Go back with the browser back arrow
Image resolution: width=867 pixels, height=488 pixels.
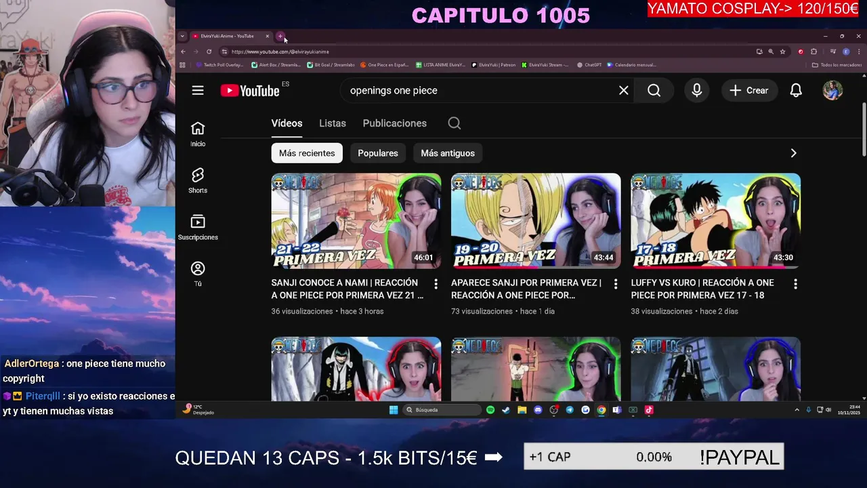click(x=183, y=52)
